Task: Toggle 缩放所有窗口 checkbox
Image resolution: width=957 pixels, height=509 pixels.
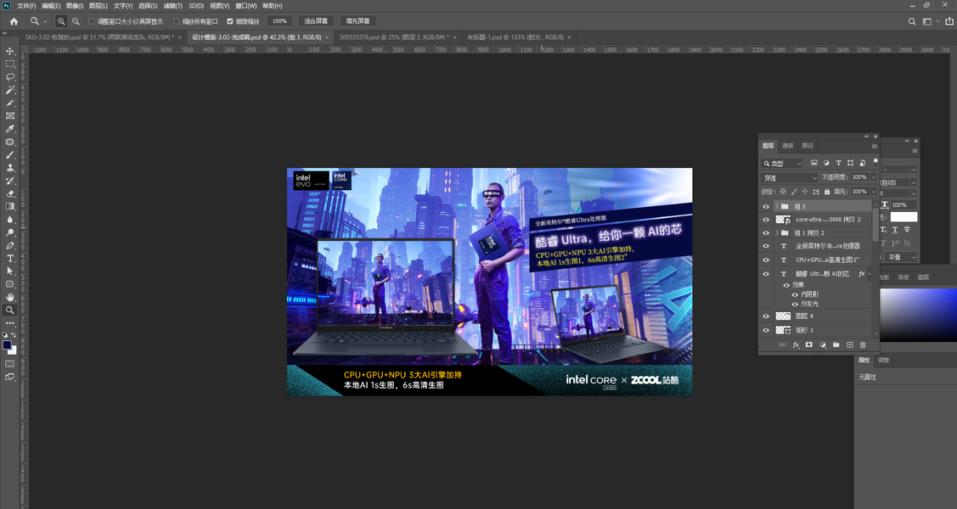Action: [x=177, y=21]
